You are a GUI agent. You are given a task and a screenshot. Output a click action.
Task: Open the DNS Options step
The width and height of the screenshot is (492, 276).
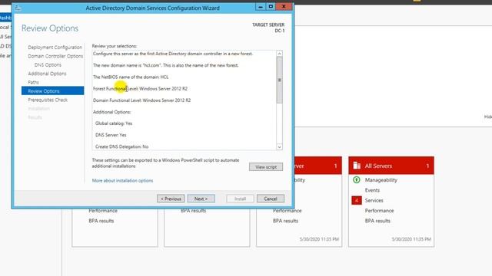pyautogui.click(x=48, y=64)
